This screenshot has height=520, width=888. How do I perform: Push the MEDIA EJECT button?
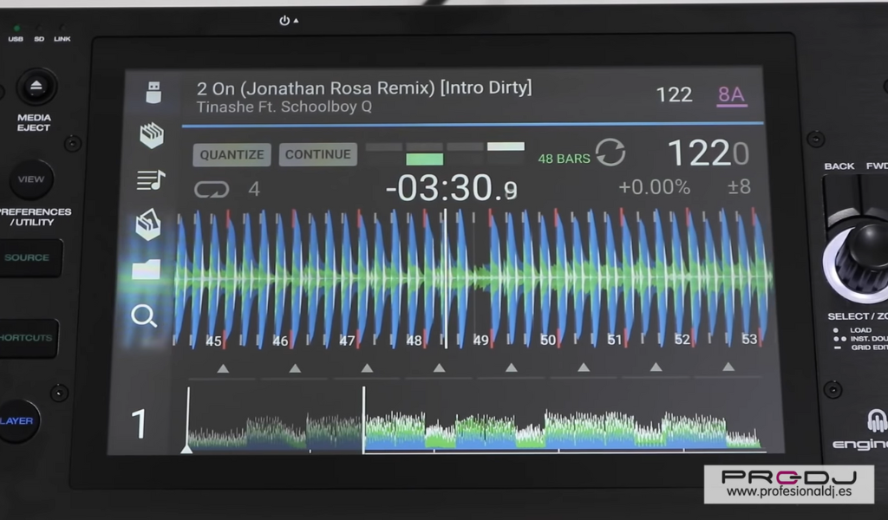click(36, 87)
